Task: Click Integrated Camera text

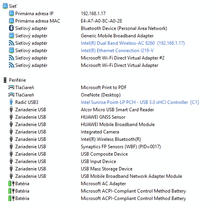Action: (100, 132)
